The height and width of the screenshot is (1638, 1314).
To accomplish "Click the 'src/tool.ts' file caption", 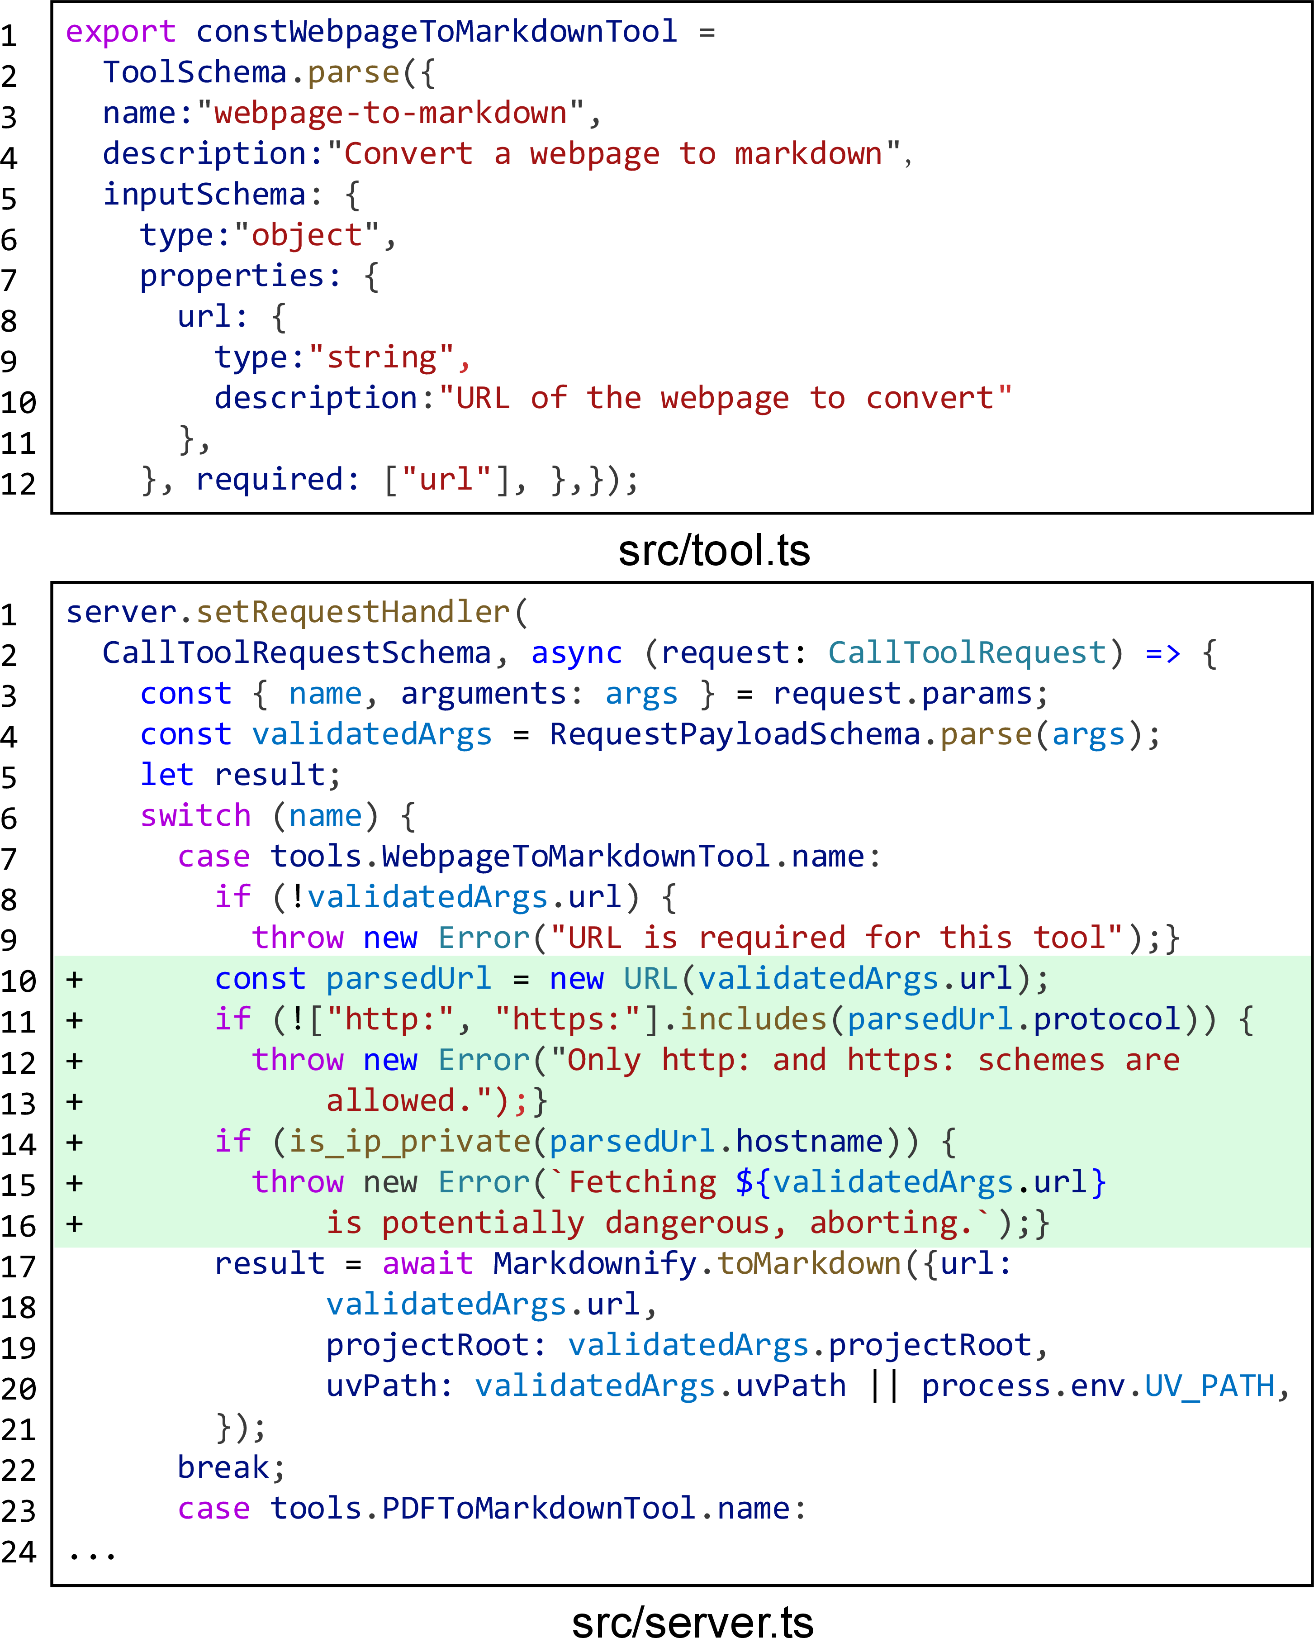I will point(714,550).
